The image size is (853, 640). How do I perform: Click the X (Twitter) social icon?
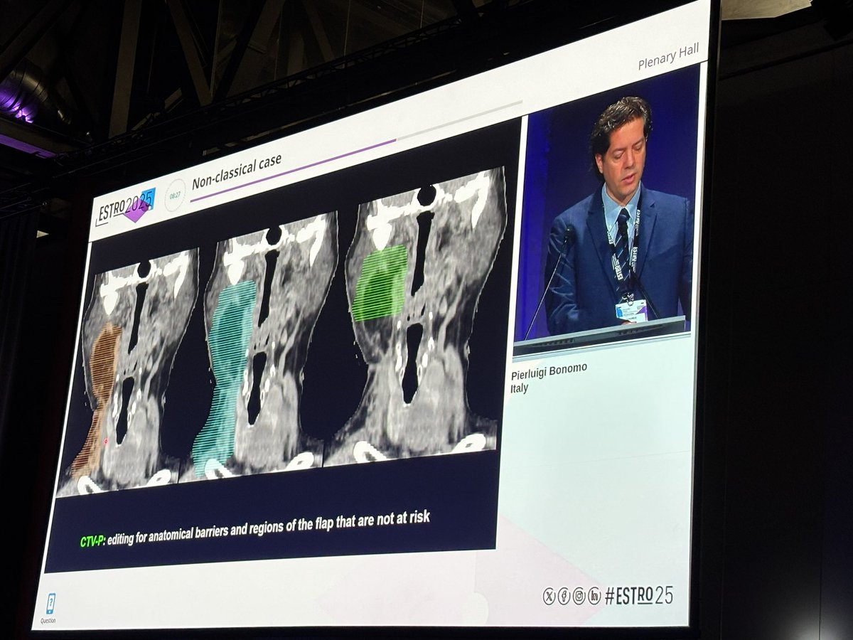[x=549, y=597]
